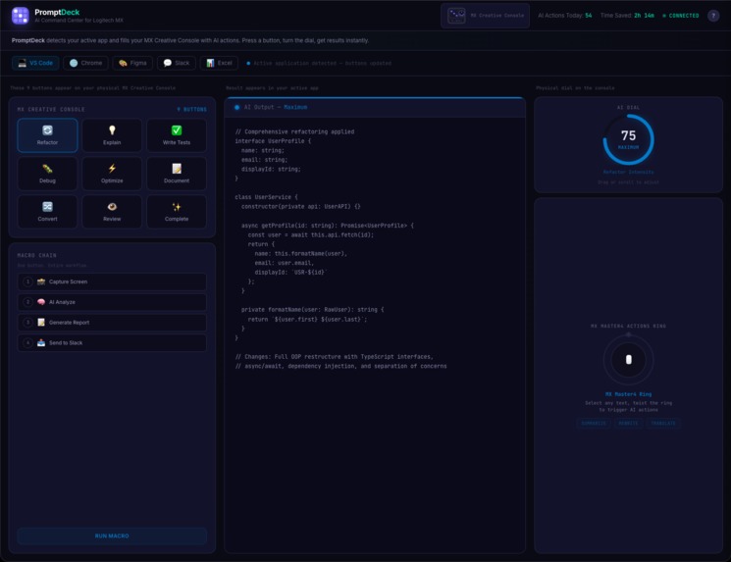Switch to the Chrome app tab
The height and width of the screenshot is (562, 731).
tap(85, 63)
